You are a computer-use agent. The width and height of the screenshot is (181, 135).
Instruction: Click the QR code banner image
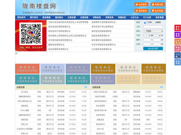31,35
